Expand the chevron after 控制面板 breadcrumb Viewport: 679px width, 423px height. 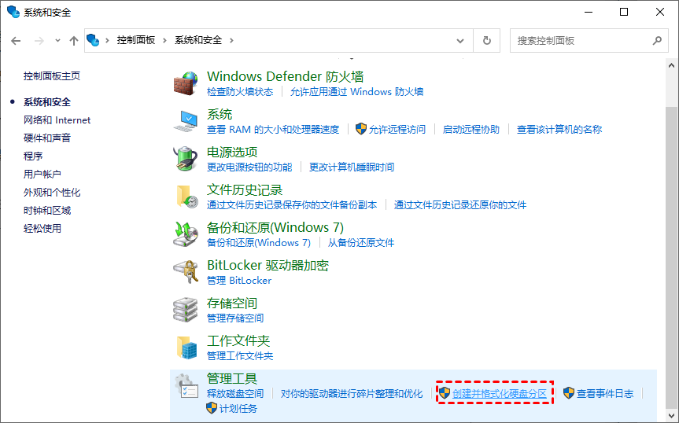tap(164, 41)
